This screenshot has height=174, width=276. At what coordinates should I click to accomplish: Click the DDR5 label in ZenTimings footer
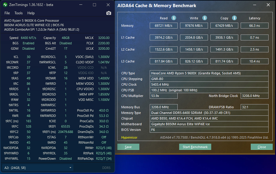106,168
